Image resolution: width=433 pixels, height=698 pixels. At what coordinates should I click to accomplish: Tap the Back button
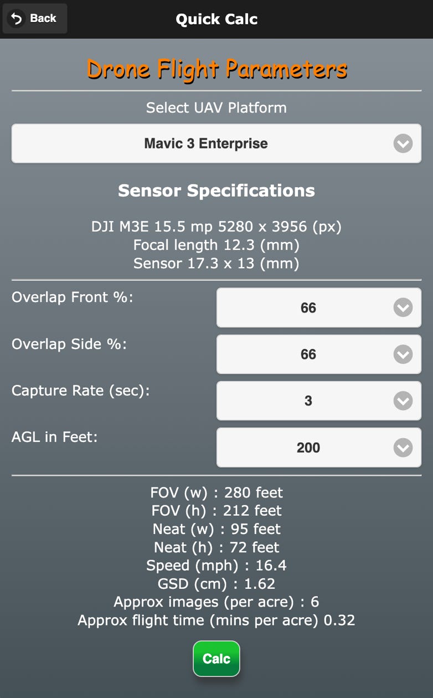(35, 18)
